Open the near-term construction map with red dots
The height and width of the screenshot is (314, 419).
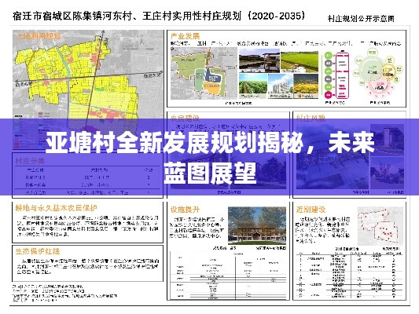380,226
